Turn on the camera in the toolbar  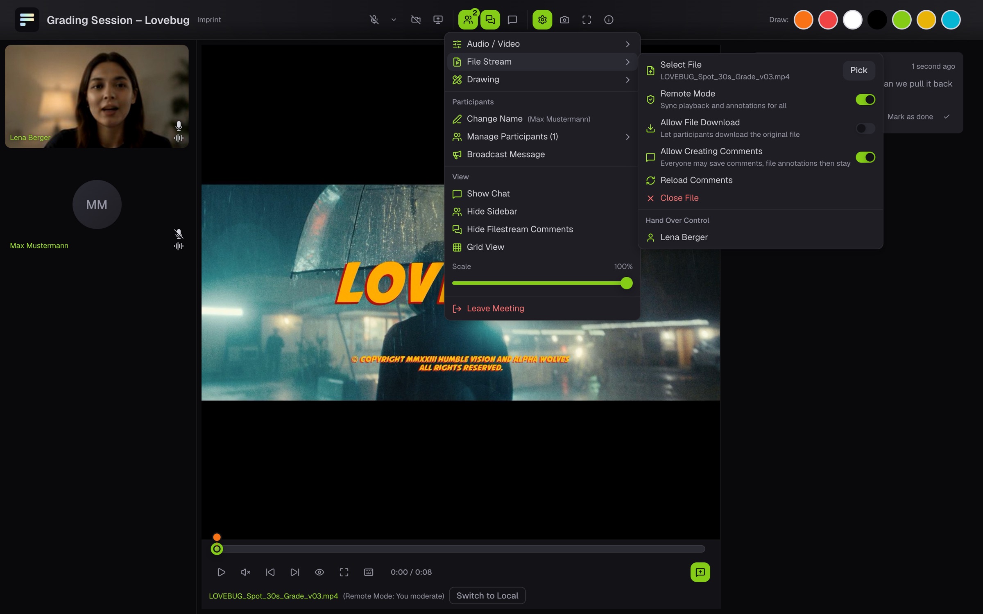(416, 20)
